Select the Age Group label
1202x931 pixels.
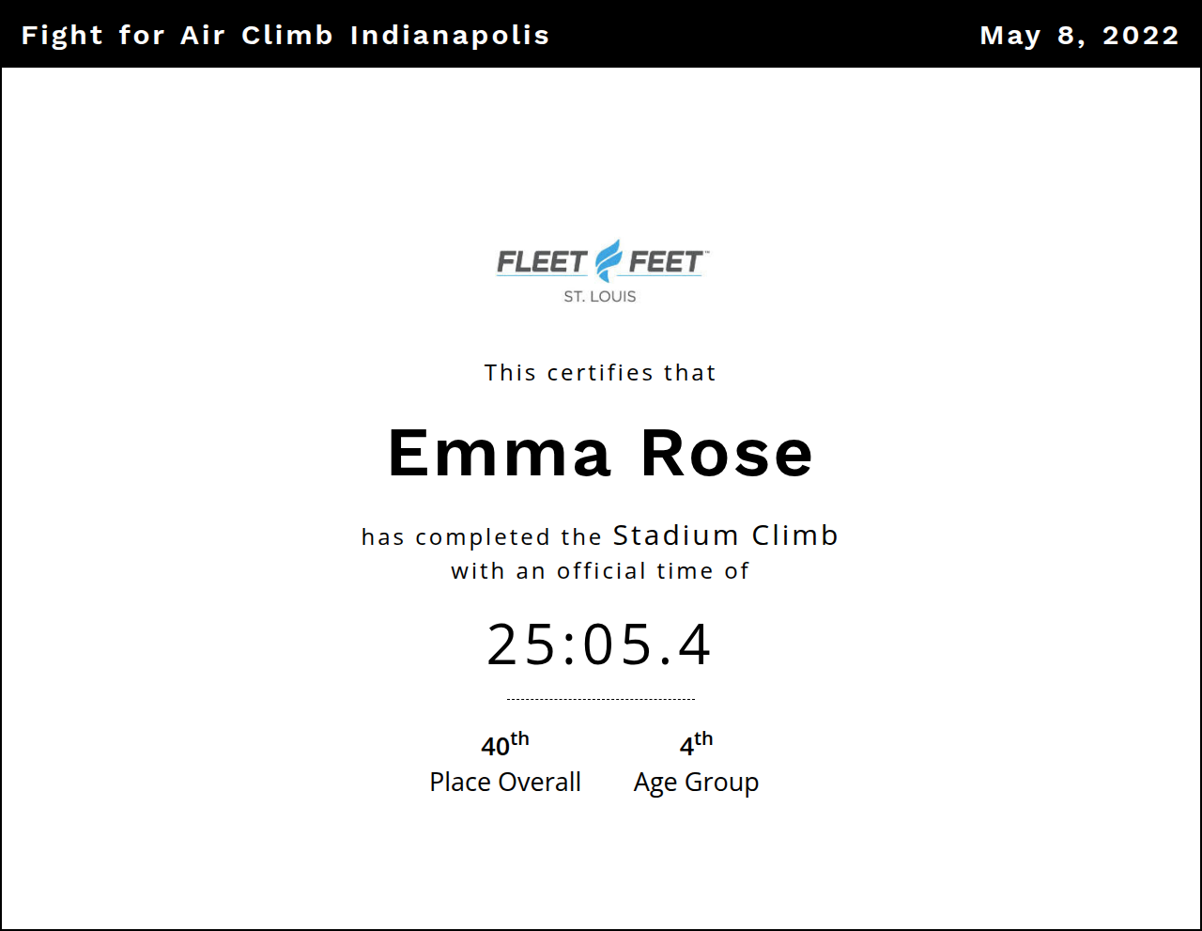696,782
